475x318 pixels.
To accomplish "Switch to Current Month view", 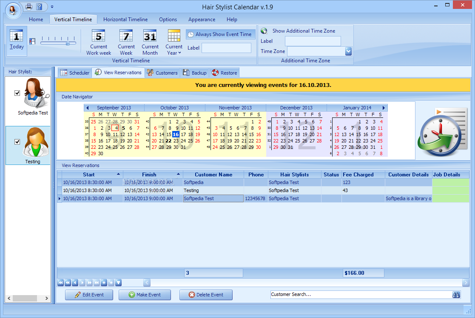I will [150, 42].
